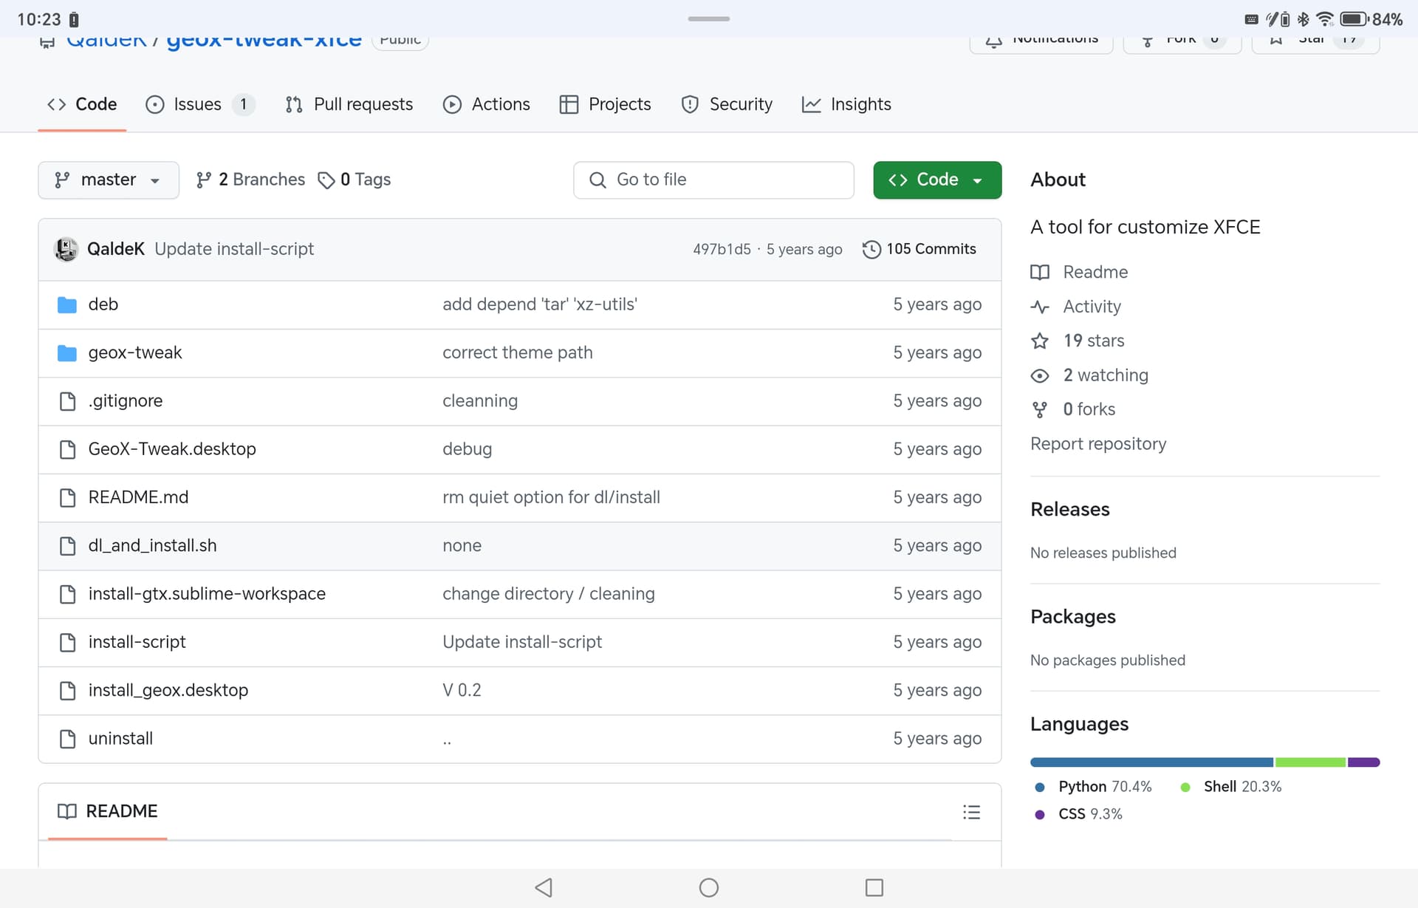Expand the master branch dropdown
This screenshot has height=908, width=1418.
pyautogui.click(x=109, y=180)
